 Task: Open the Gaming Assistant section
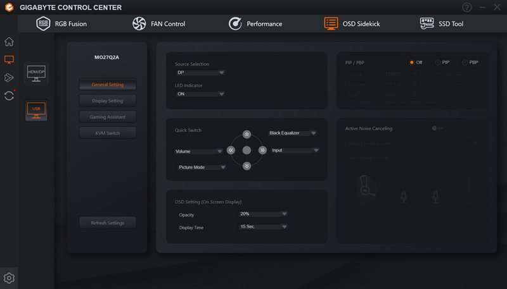tap(108, 117)
